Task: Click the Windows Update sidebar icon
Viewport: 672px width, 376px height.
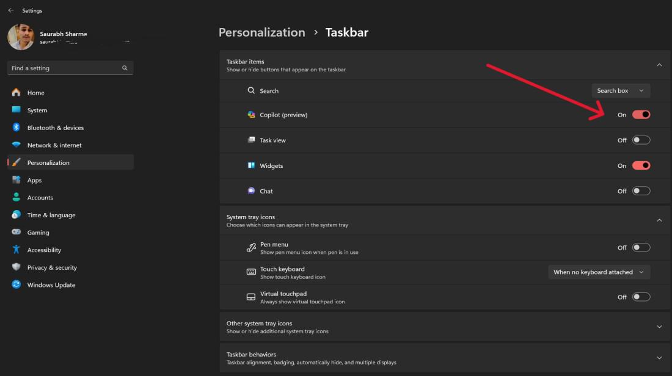Action: pos(16,285)
